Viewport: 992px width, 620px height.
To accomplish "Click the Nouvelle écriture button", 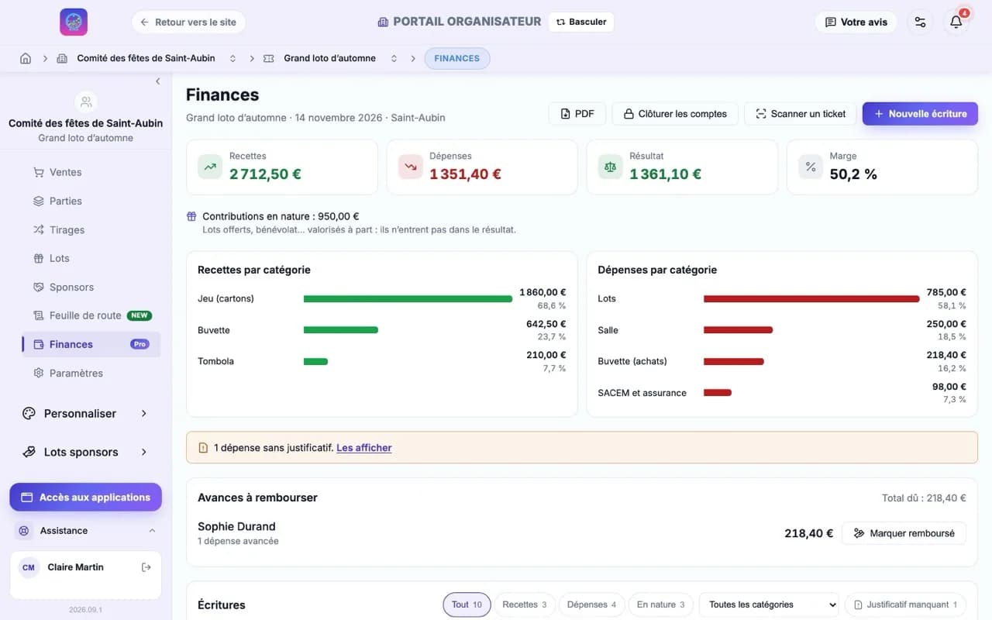I will 920,114.
